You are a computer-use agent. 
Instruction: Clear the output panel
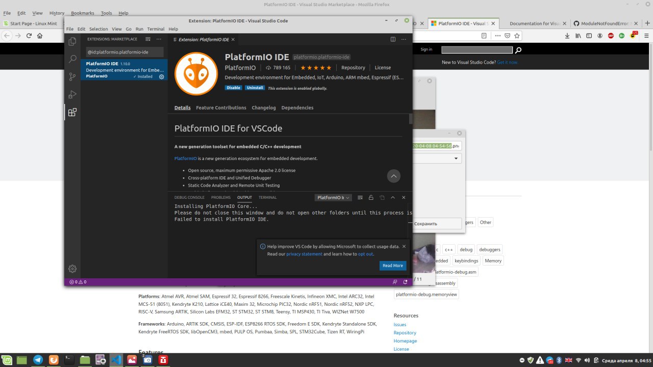tap(360, 197)
